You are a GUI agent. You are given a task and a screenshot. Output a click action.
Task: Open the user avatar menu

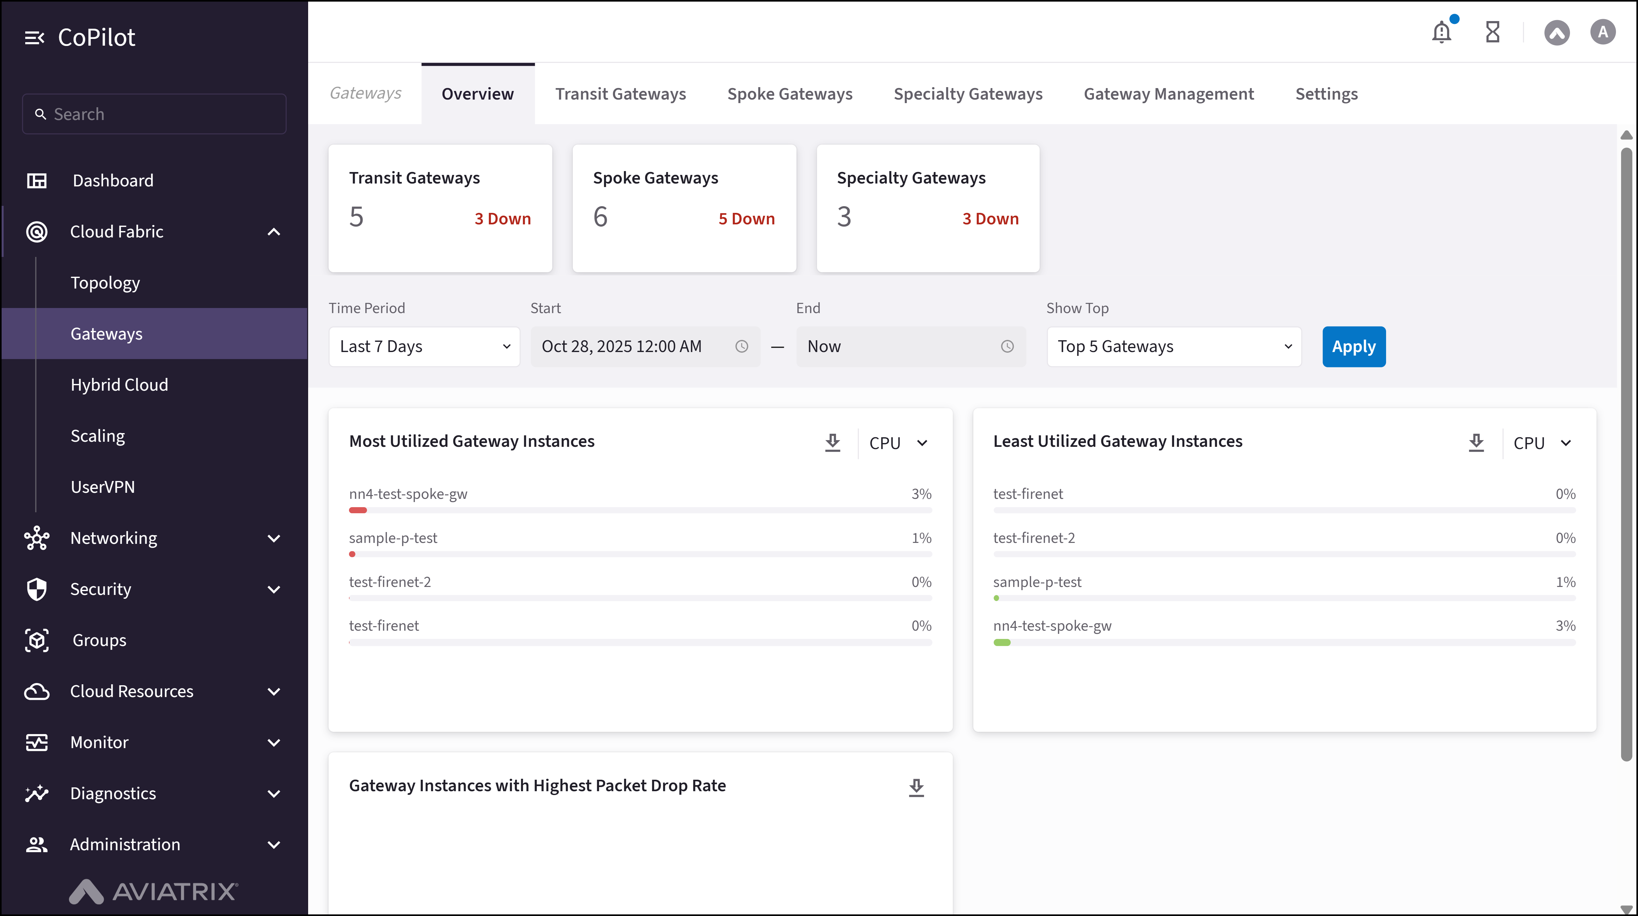click(x=1602, y=32)
